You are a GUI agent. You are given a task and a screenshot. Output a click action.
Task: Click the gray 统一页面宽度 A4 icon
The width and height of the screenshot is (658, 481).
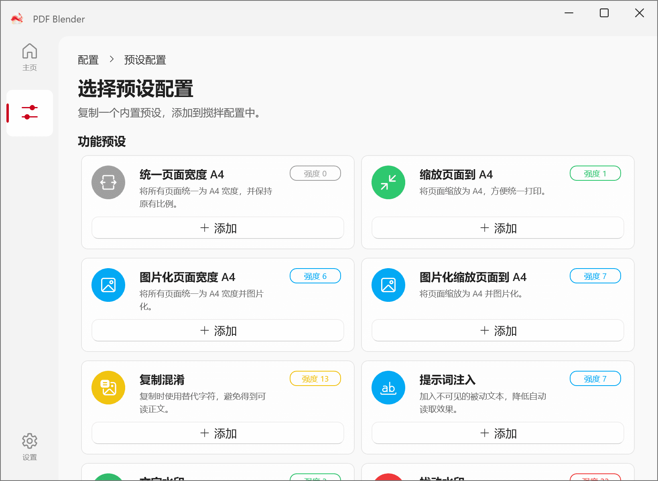click(108, 182)
